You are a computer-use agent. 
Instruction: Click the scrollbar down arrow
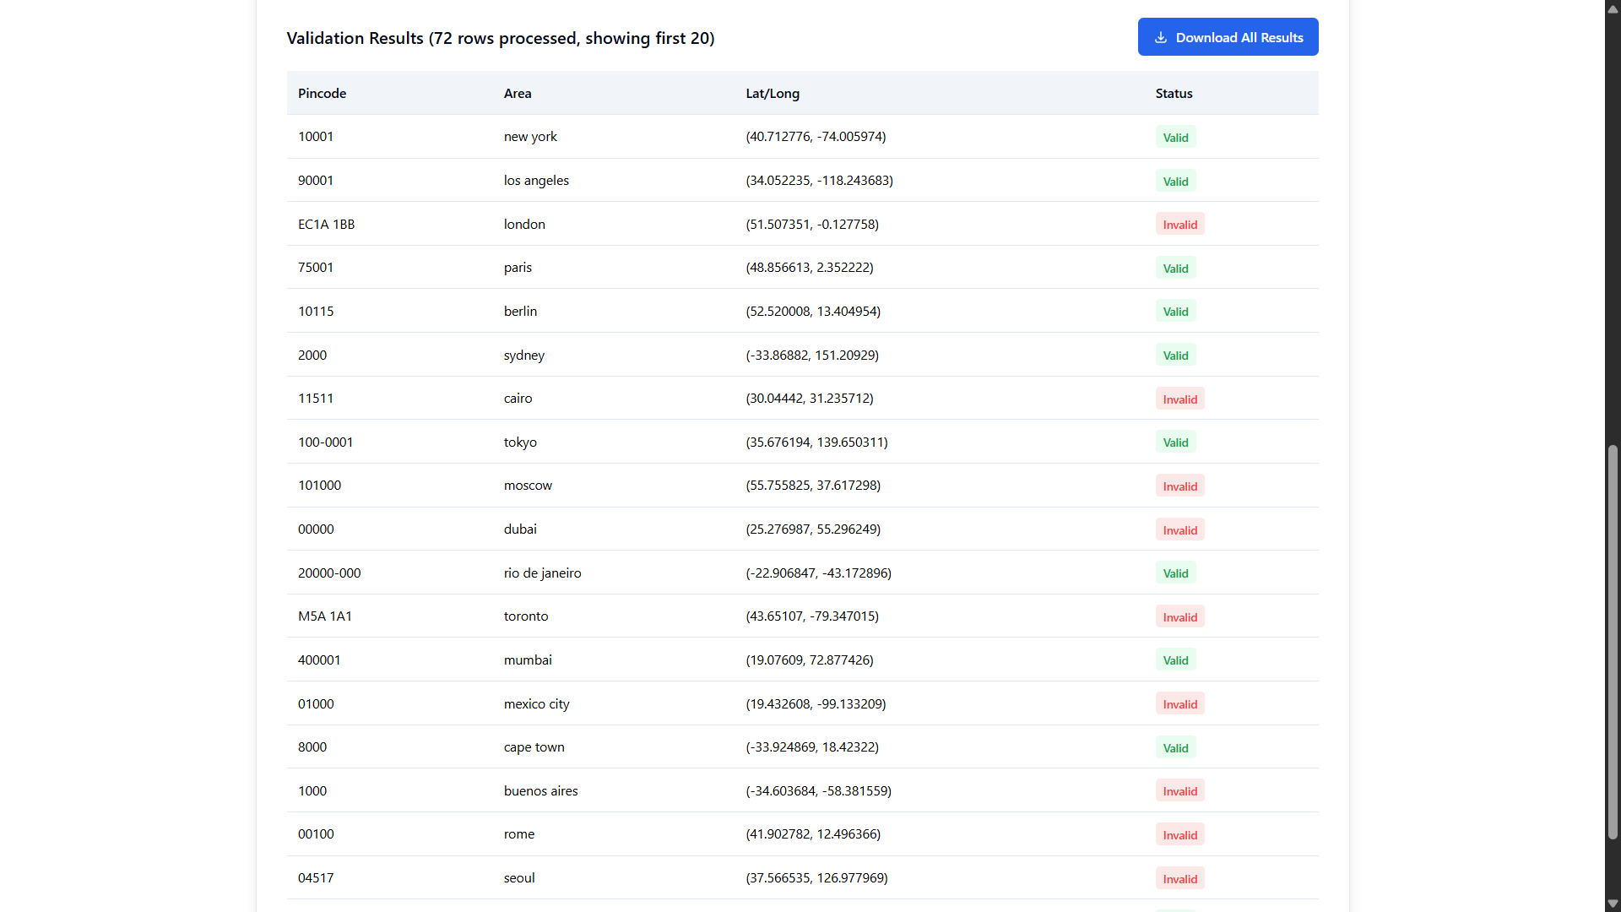point(1613,904)
